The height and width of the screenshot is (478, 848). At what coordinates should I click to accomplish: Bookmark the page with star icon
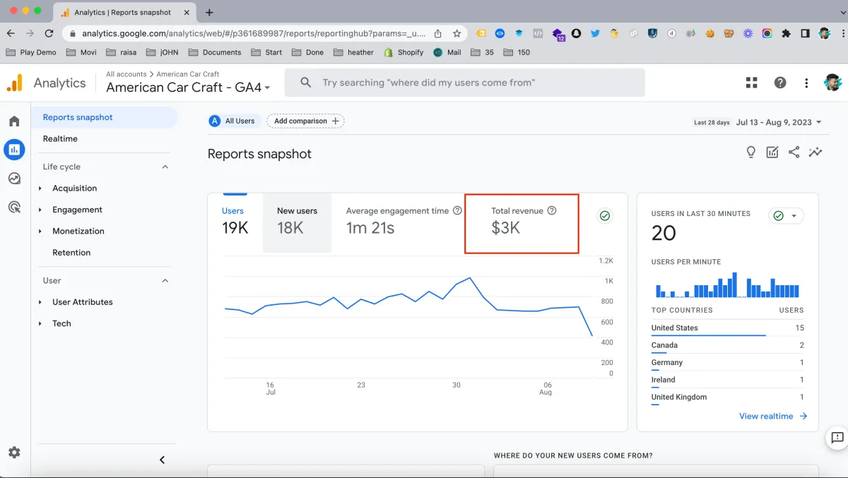457,33
